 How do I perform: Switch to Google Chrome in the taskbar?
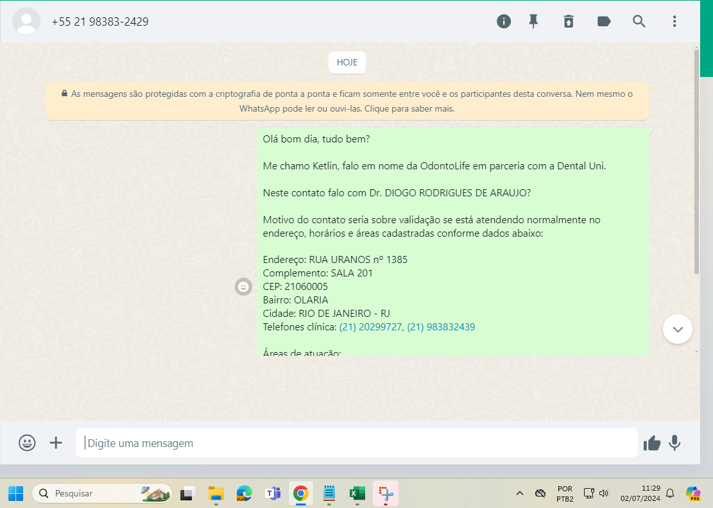[300, 493]
